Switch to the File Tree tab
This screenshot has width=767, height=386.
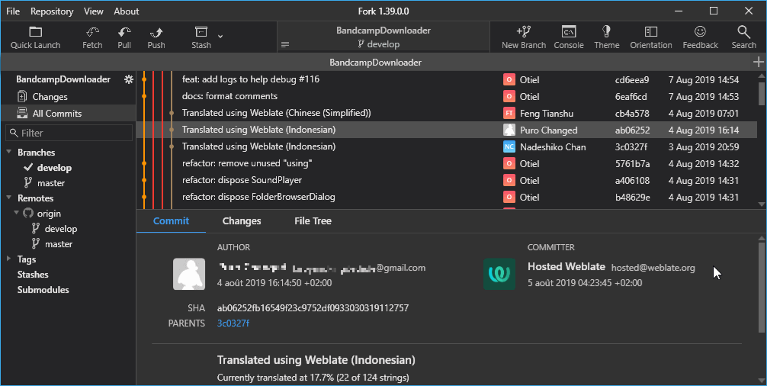pyautogui.click(x=313, y=221)
